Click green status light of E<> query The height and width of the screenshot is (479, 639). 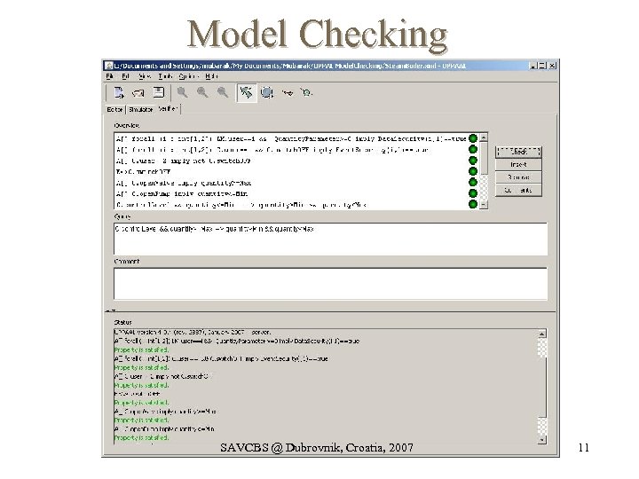coord(473,171)
